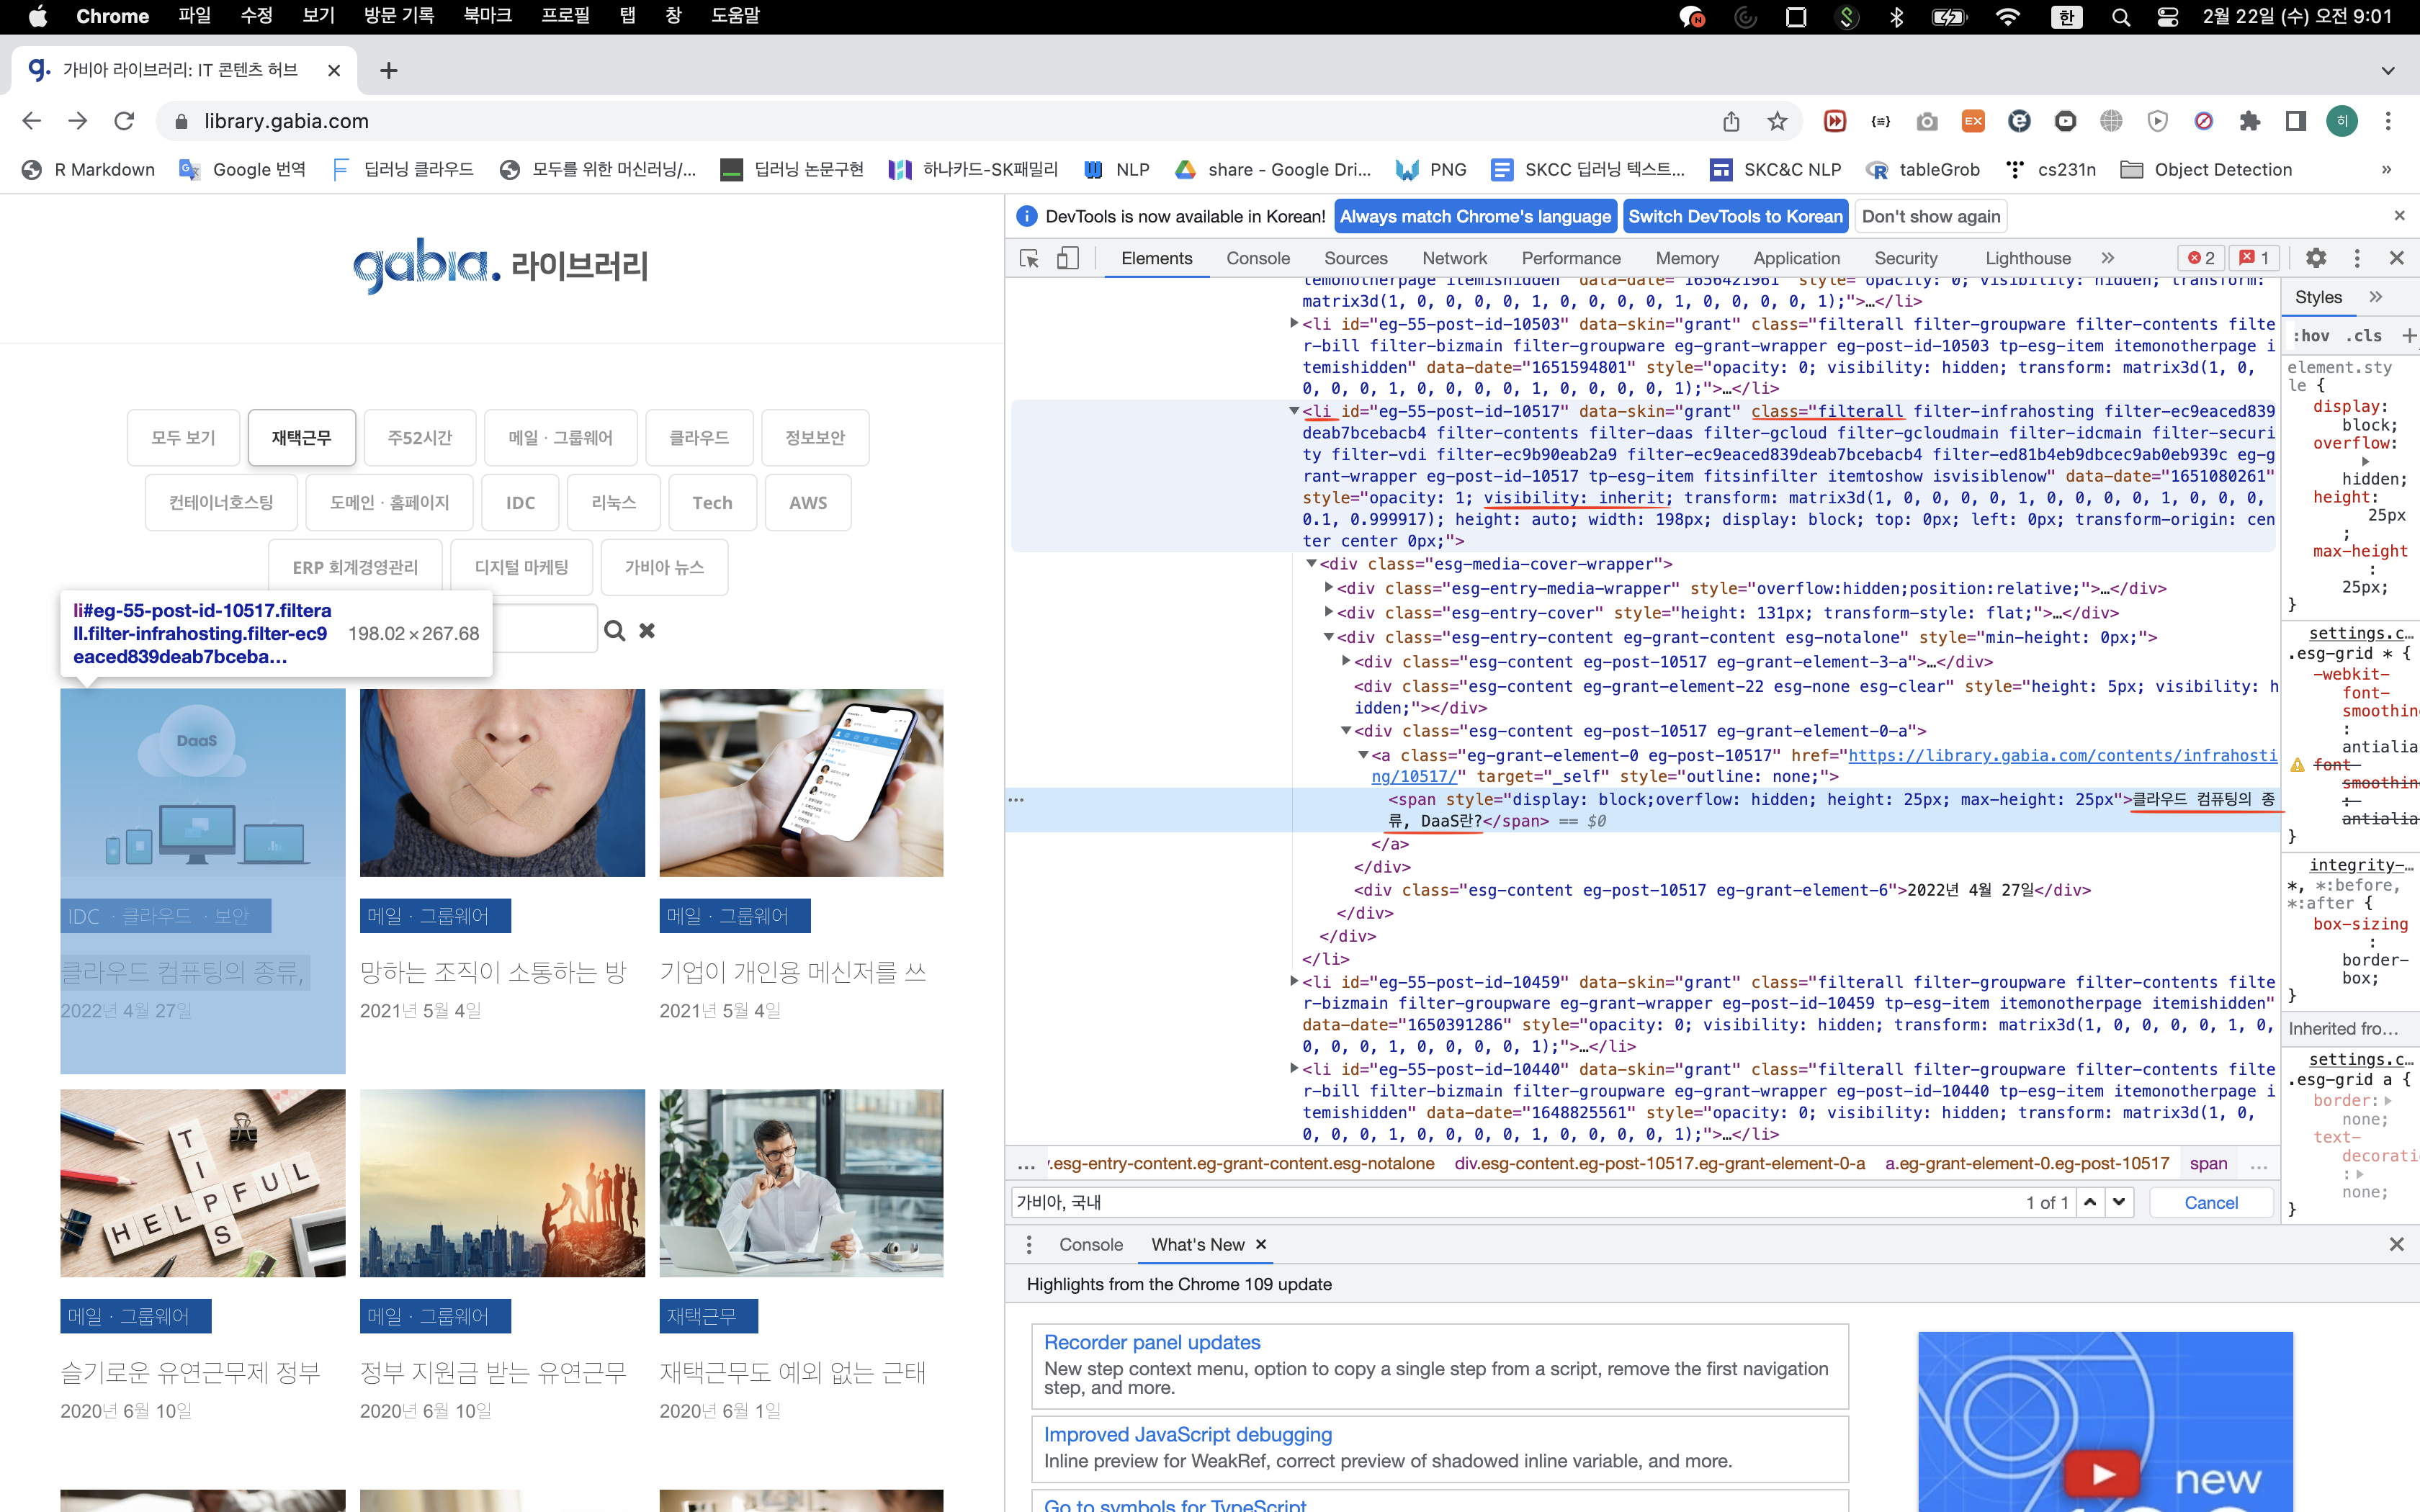
Task: Open the DaaS article thumbnail
Action: coord(202,782)
